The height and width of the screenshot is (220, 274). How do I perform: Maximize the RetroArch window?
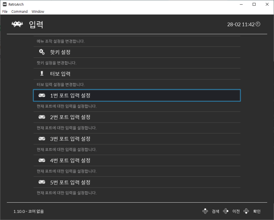click(x=254, y=4)
